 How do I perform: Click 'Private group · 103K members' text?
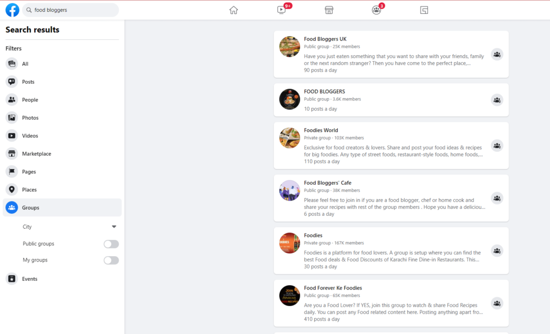coord(334,137)
